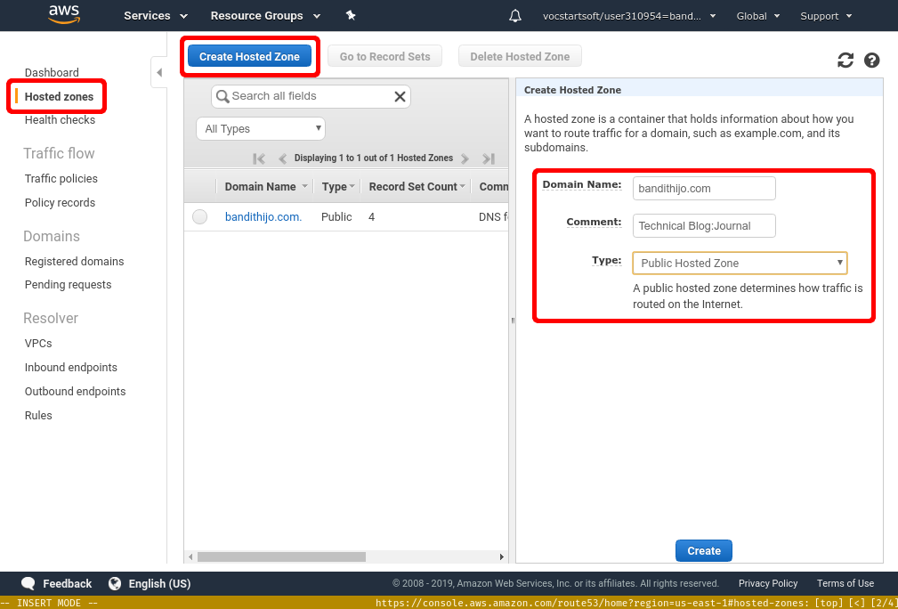
Task: Select the bandithijo.com. radio button
Action: tap(200, 216)
